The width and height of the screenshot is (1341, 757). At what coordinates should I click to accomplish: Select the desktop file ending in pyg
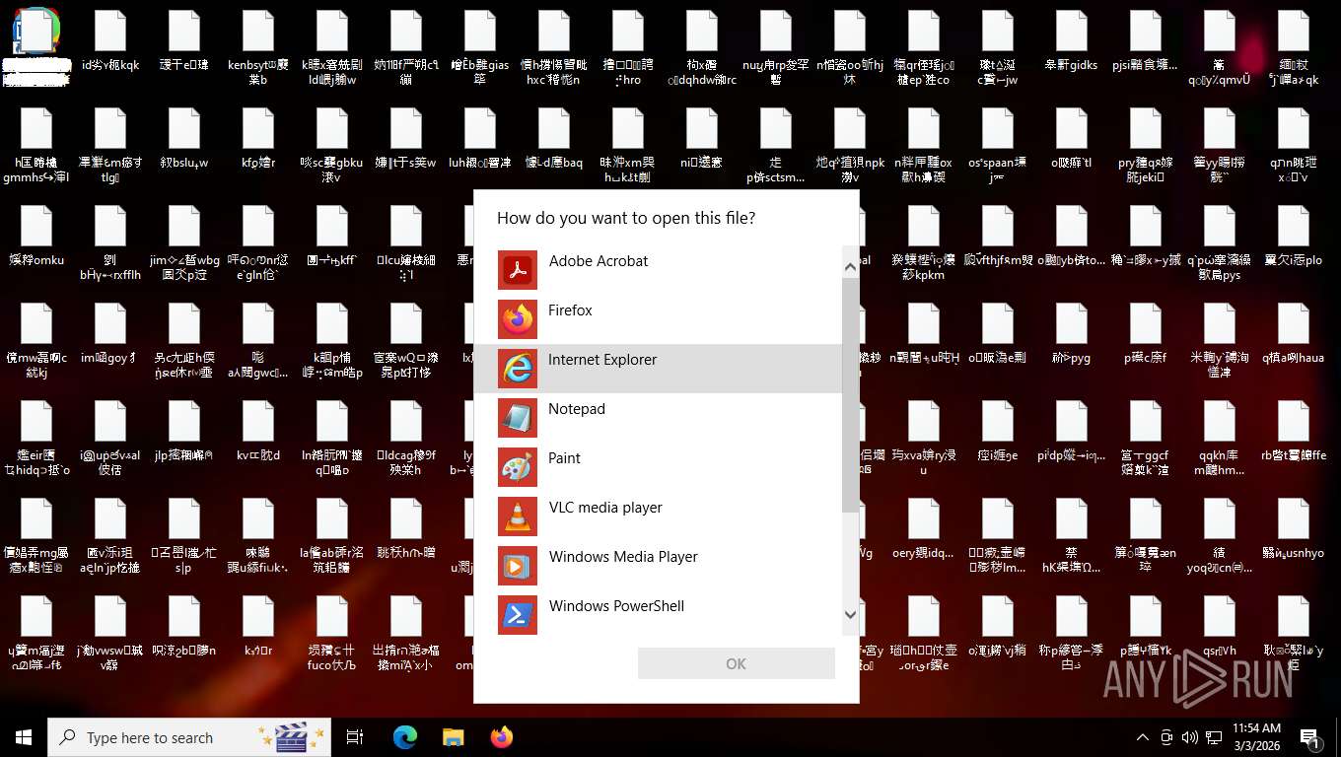point(1071,334)
